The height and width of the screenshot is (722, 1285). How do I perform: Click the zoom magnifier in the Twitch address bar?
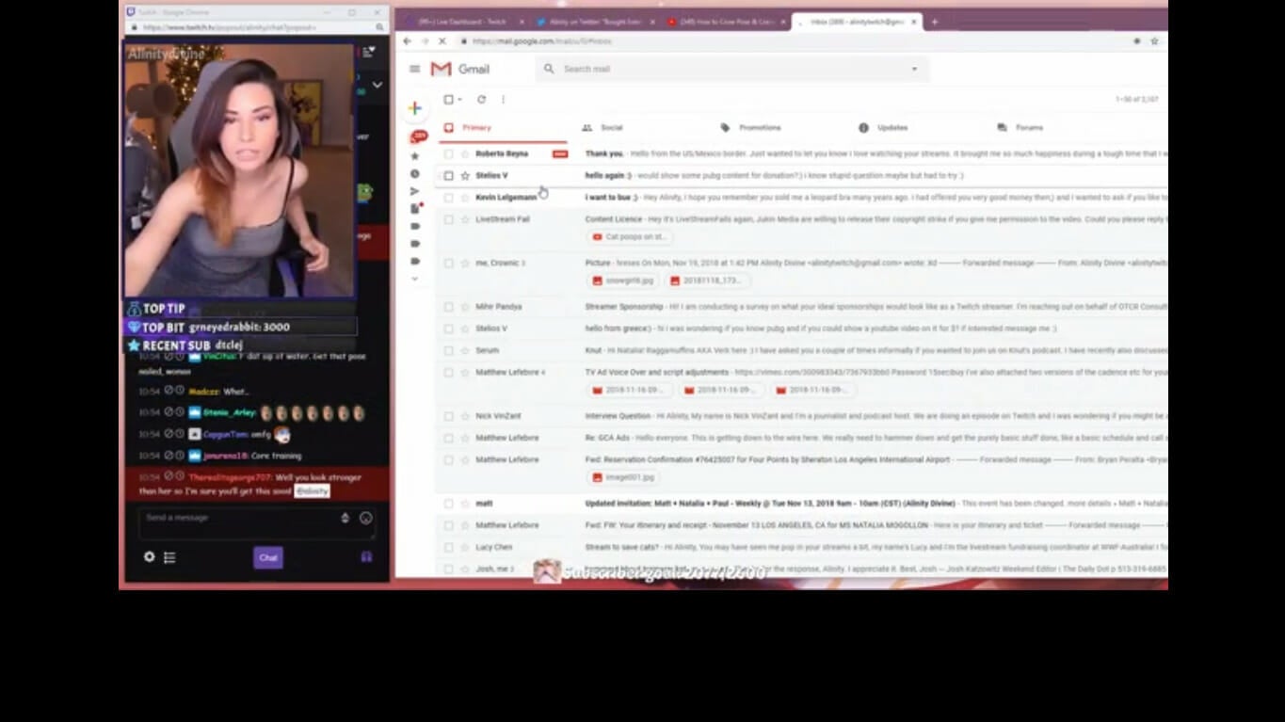pyautogui.click(x=379, y=27)
